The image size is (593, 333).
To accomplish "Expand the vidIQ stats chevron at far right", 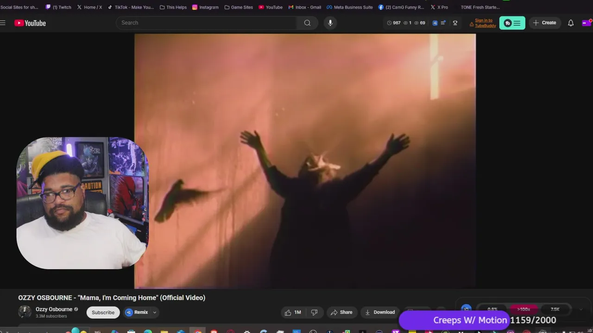I will point(581,309).
